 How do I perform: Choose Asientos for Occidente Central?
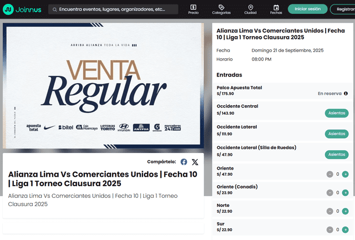pyautogui.click(x=337, y=113)
